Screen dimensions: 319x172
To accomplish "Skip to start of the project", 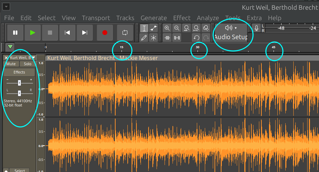I will point(67,33).
